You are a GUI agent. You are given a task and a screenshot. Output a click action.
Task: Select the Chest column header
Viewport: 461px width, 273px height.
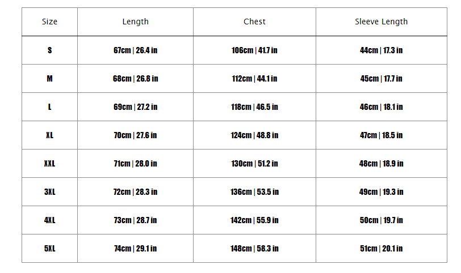(254, 22)
